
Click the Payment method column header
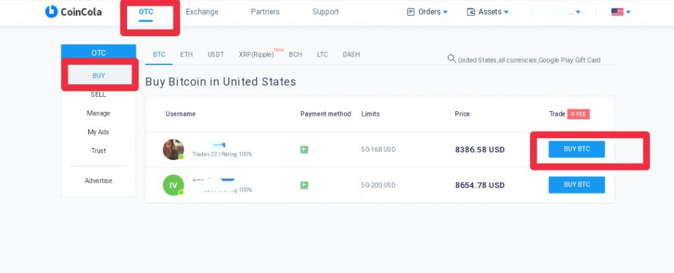click(326, 114)
